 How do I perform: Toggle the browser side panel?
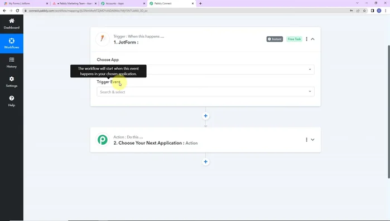coord(372,11)
